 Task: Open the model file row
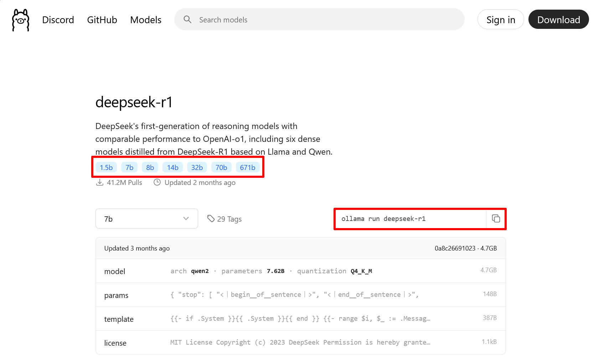click(x=301, y=271)
